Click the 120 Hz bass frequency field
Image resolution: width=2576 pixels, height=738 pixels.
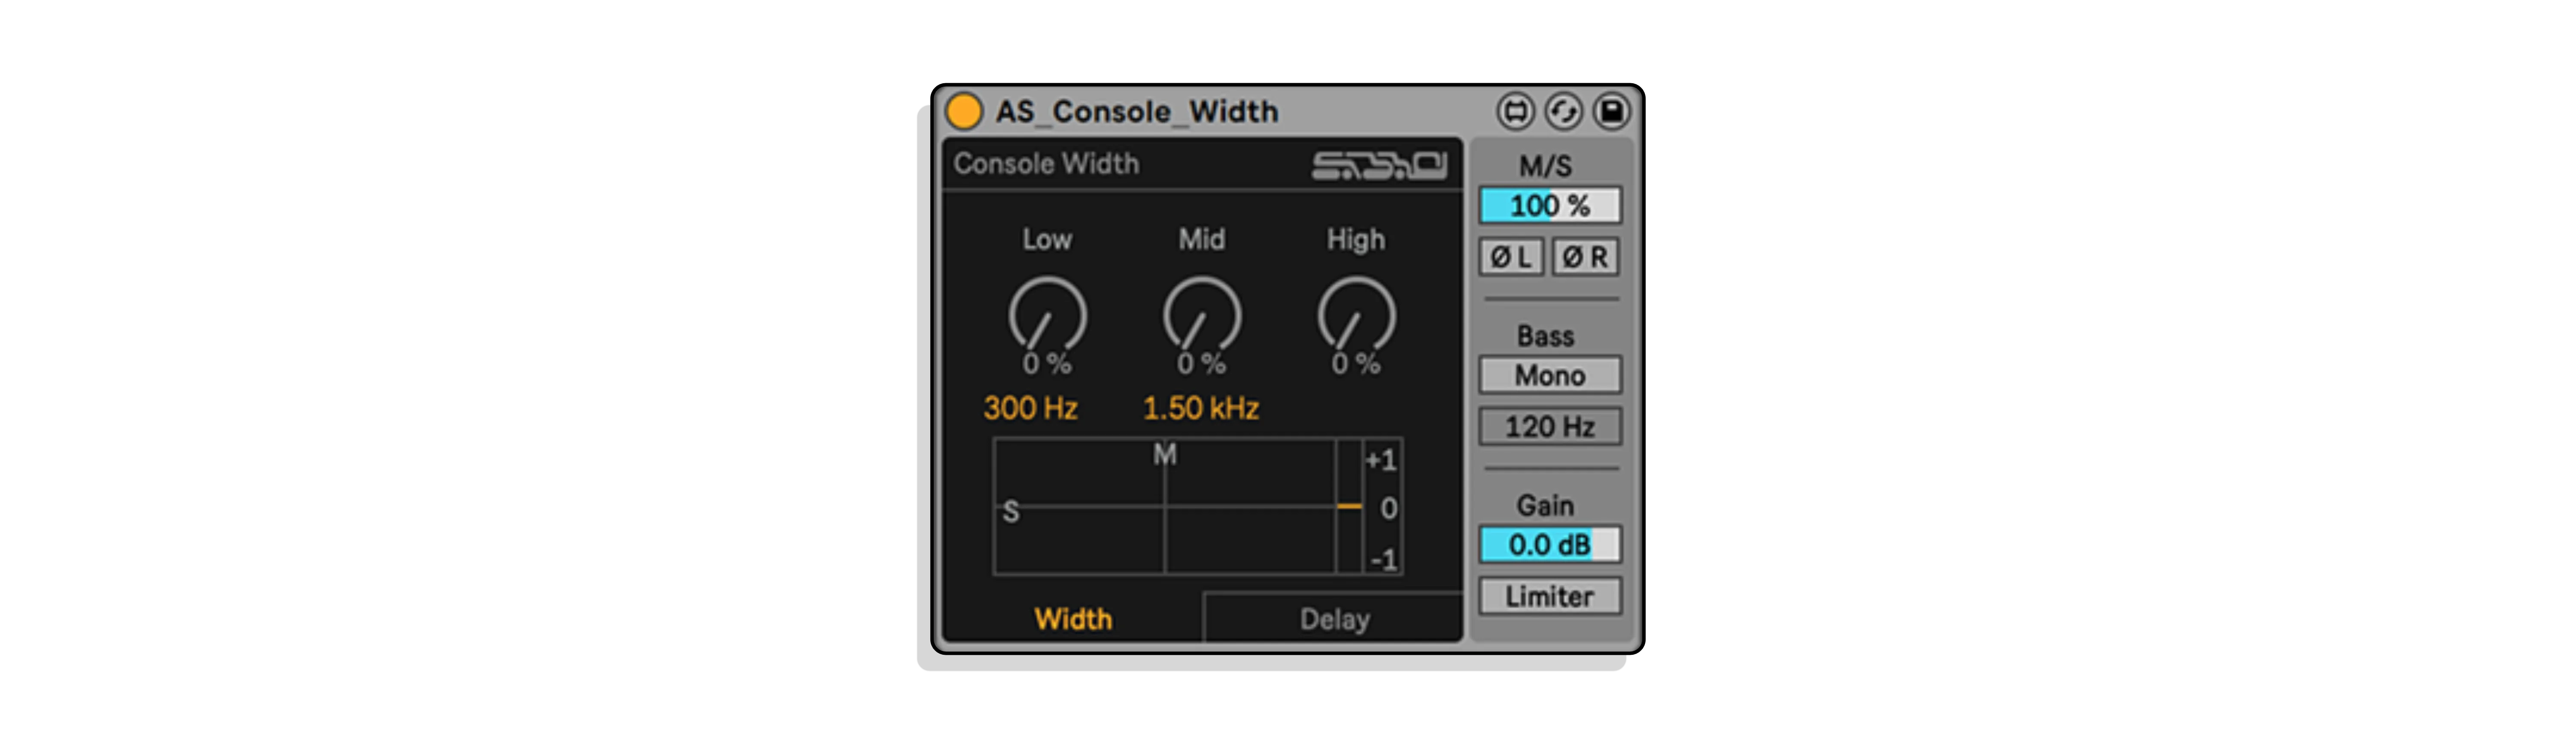pos(1550,426)
